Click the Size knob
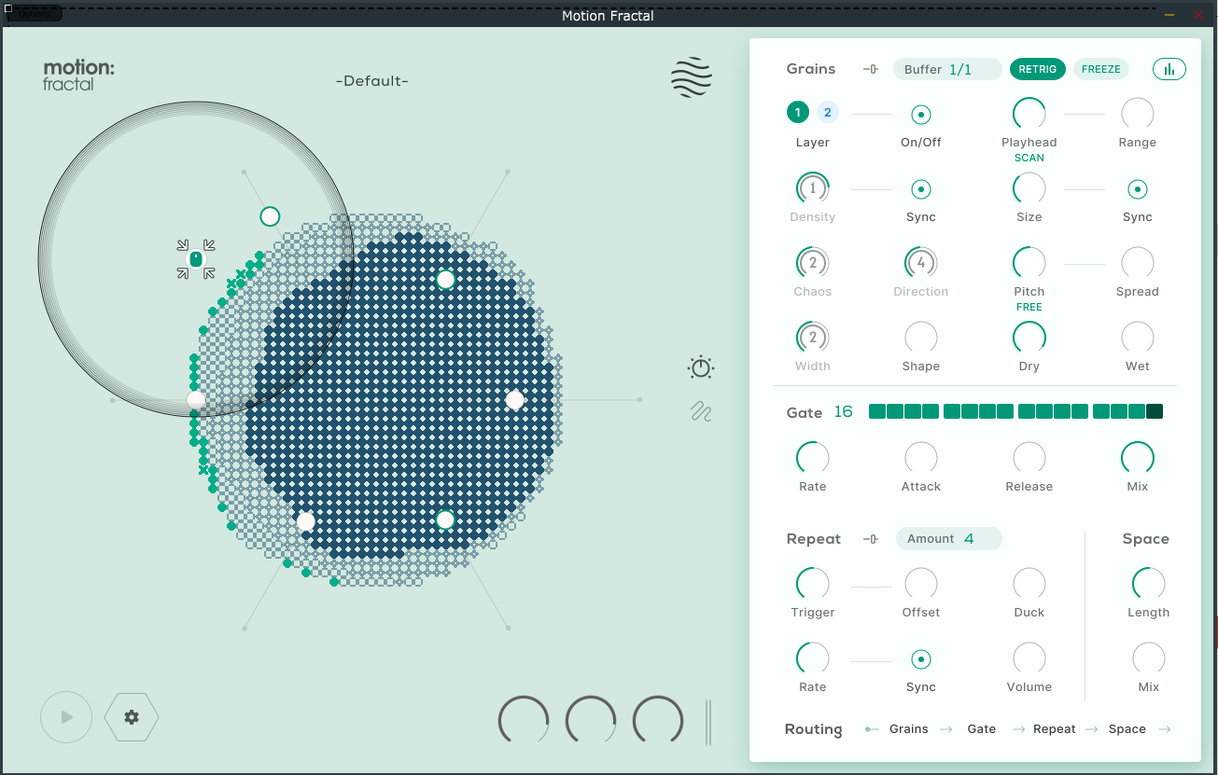The width and height of the screenshot is (1218, 775). point(1029,188)
